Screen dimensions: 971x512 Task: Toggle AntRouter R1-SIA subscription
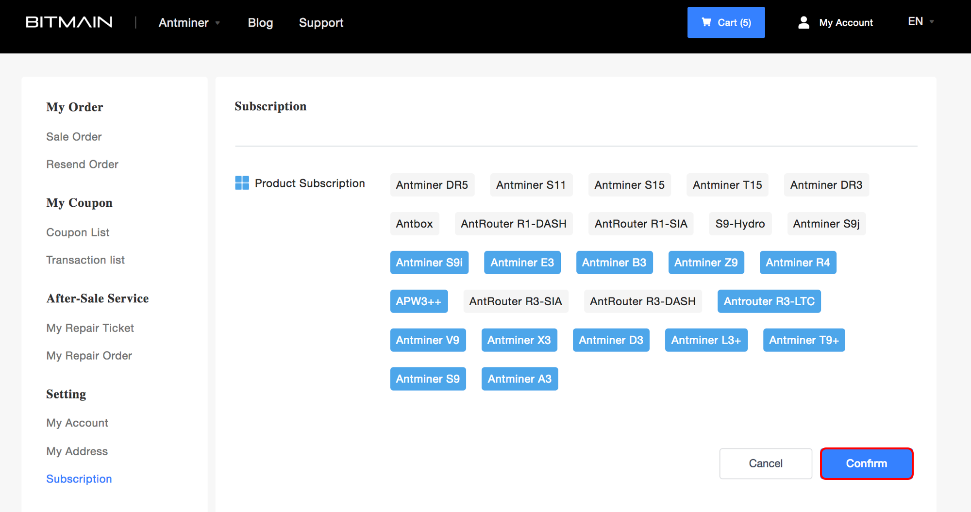click(x=641, y=224)
